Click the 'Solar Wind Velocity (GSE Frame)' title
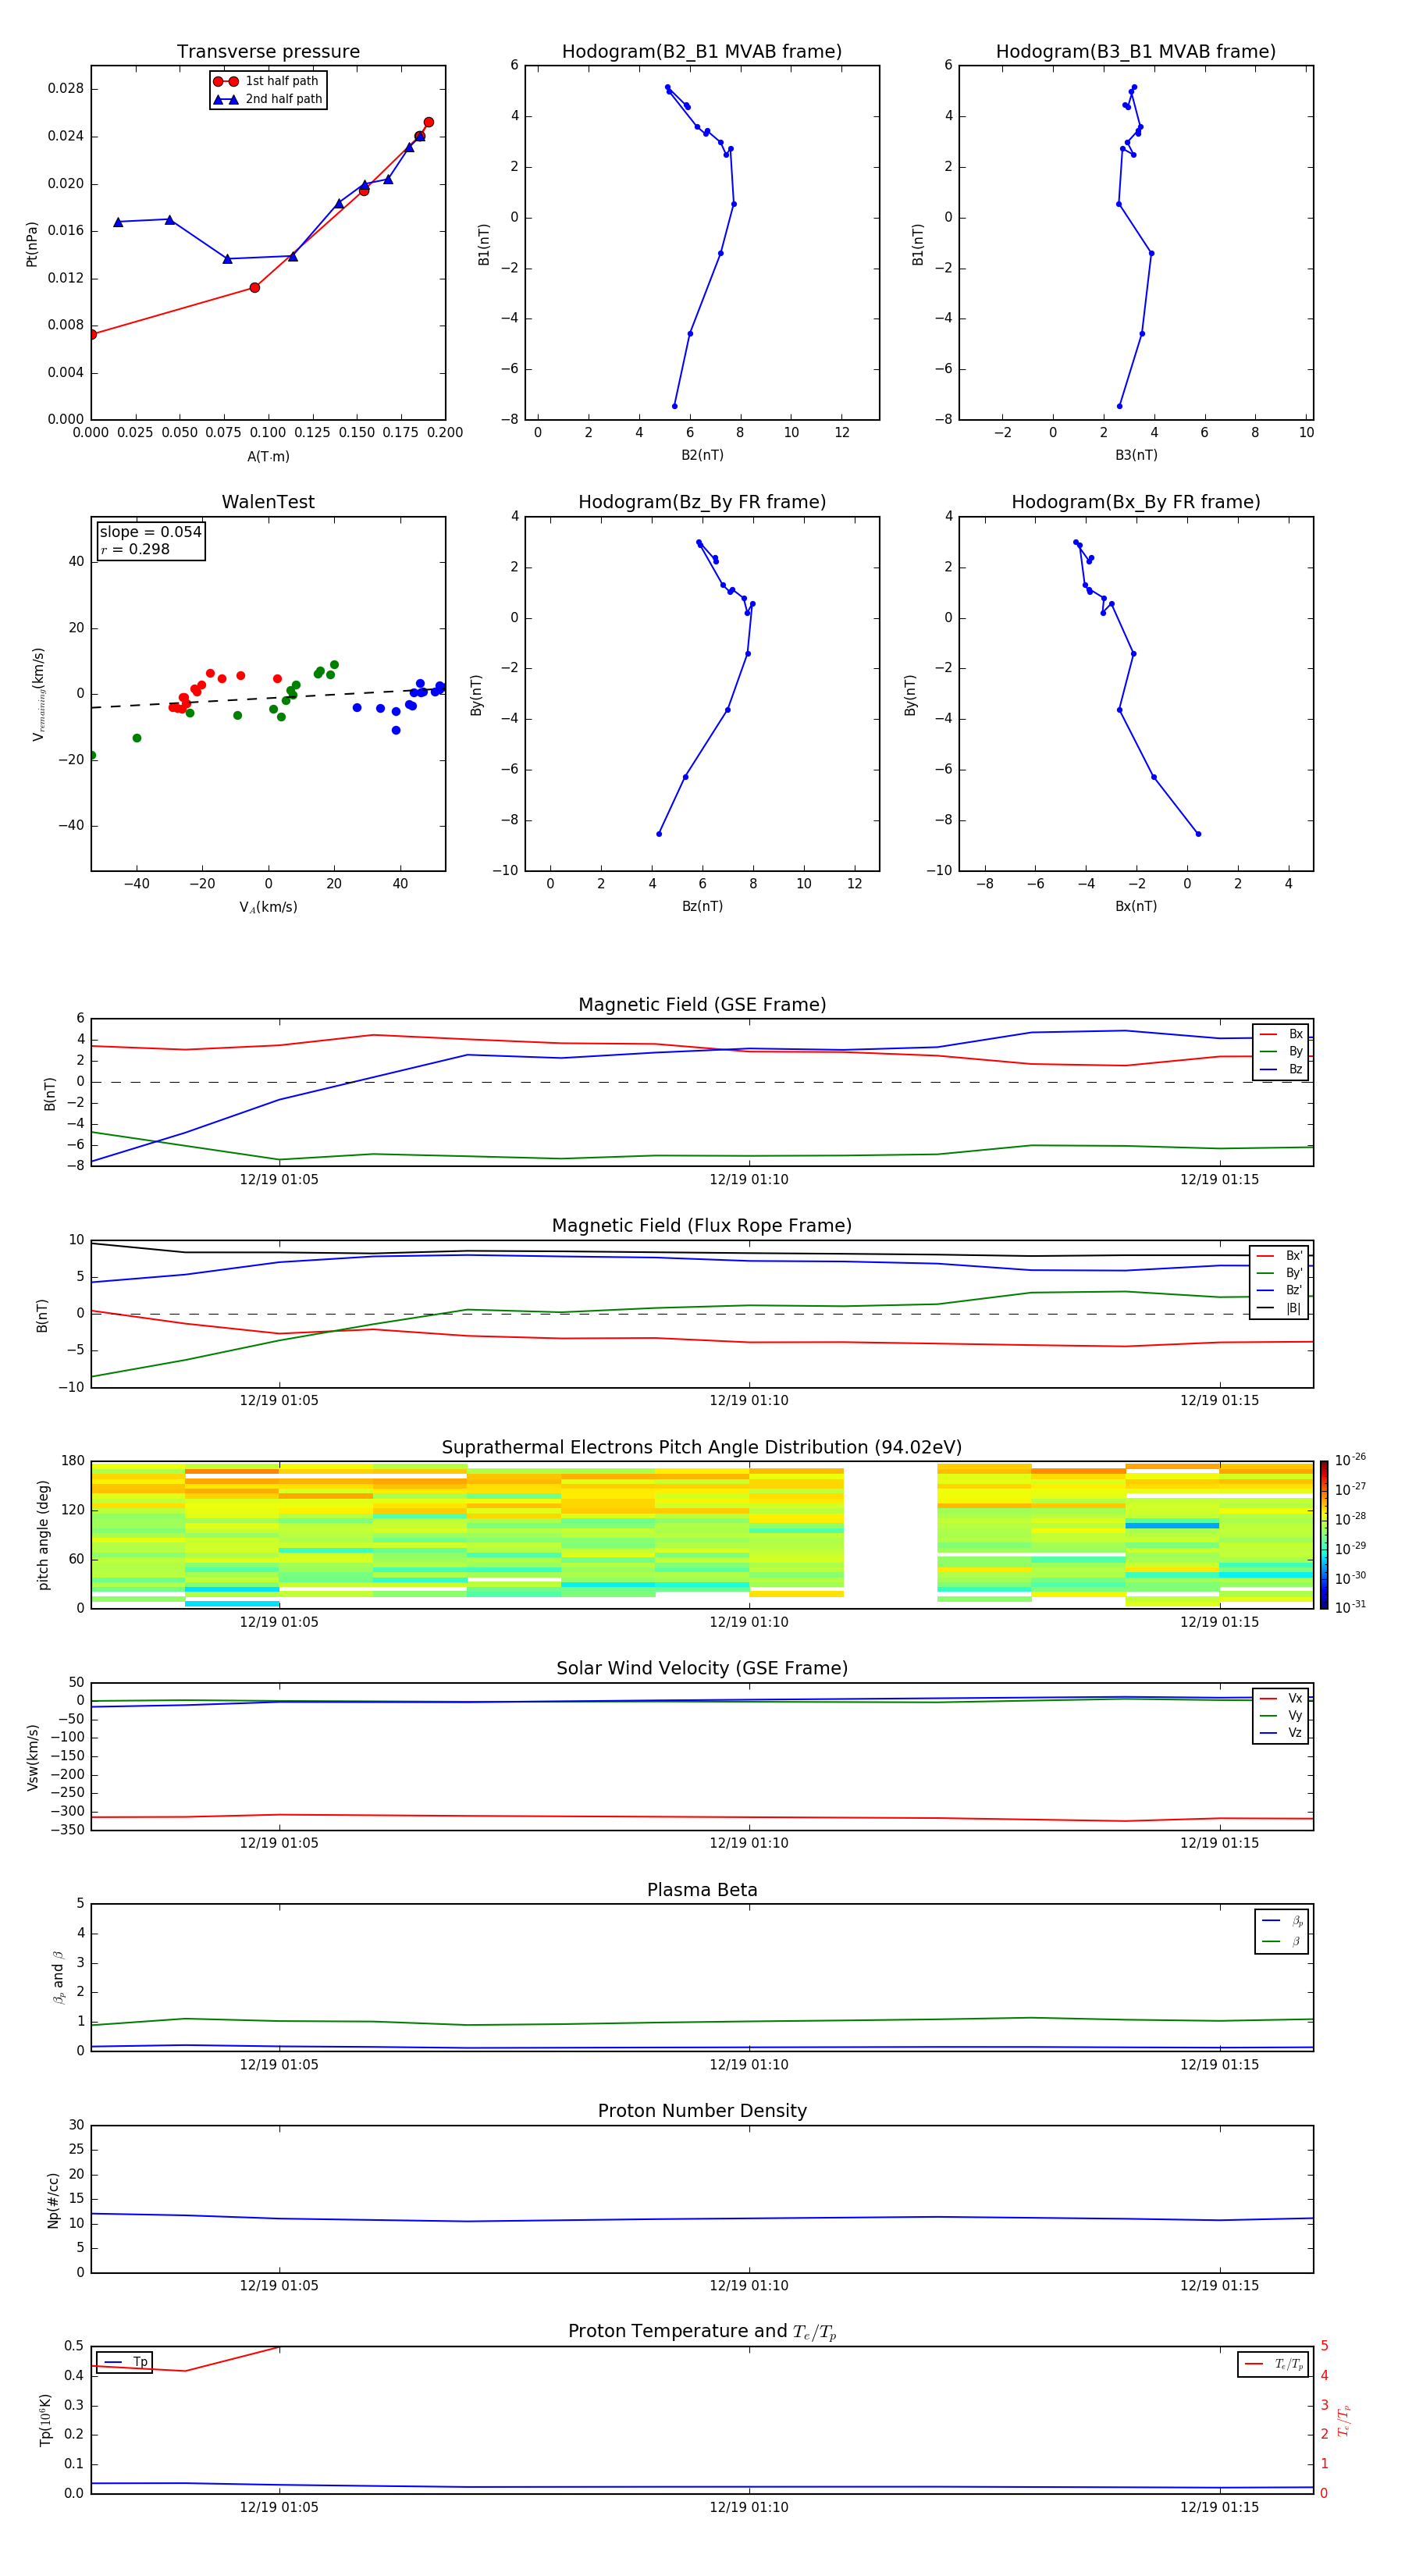 click(702, 1668)
